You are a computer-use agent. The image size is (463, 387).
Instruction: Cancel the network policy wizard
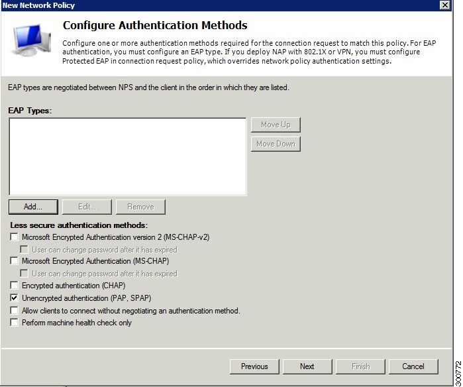pos(413,366)
